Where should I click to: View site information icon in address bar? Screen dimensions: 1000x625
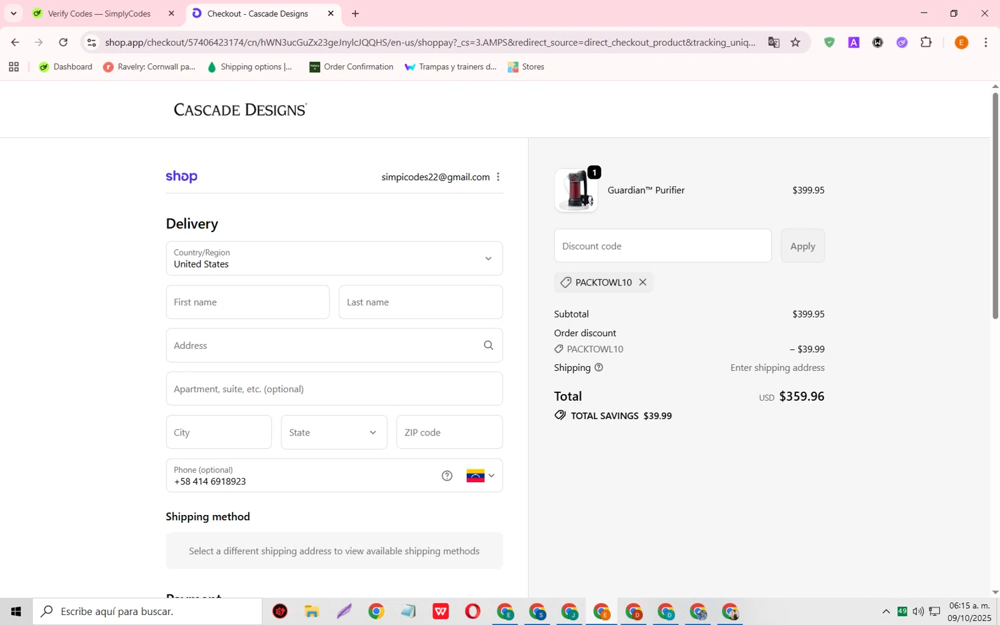tap(92, 42)
